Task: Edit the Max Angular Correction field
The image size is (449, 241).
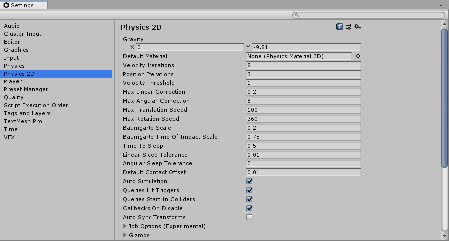Action: [x=303, y=101]
